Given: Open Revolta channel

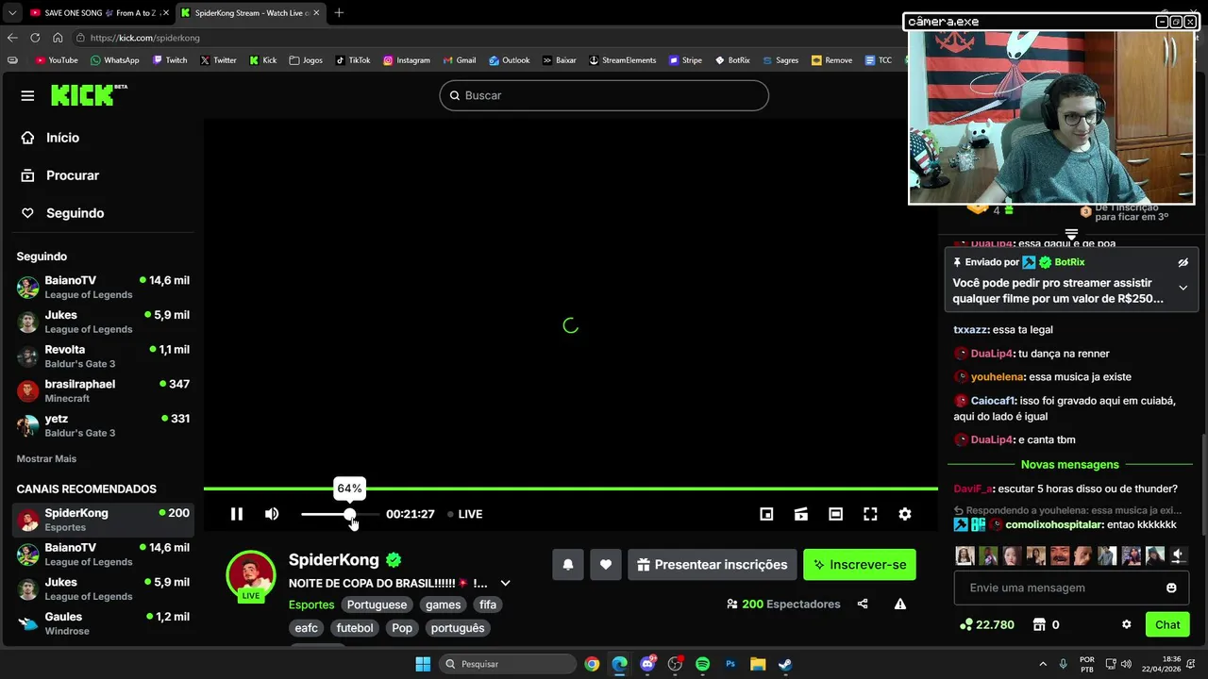Looking at the screenshot, I should tap(103, 356).
